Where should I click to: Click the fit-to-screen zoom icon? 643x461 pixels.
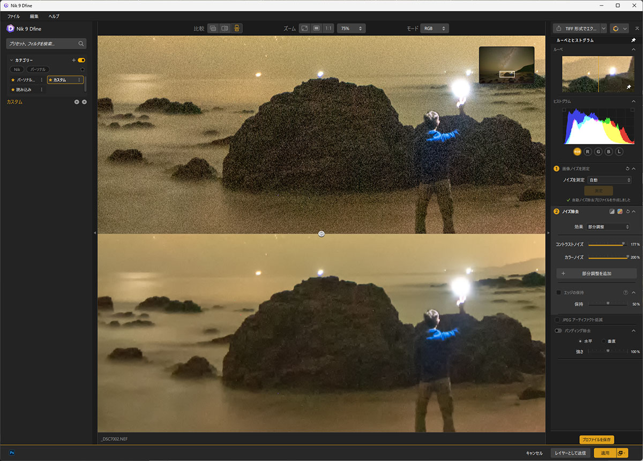[x=304, y=28]
